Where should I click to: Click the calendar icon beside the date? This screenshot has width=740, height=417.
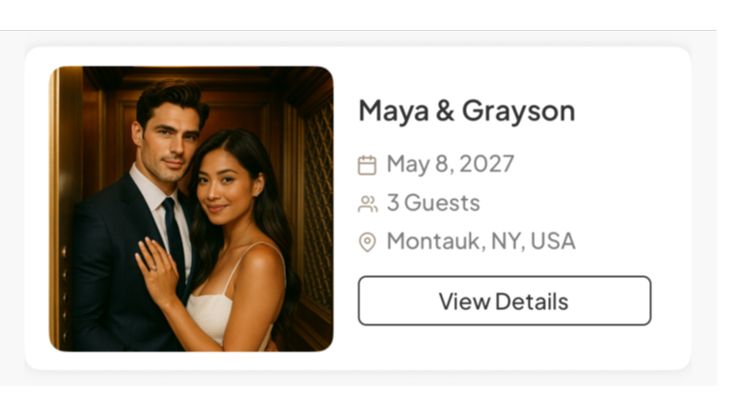coord(368,165)
